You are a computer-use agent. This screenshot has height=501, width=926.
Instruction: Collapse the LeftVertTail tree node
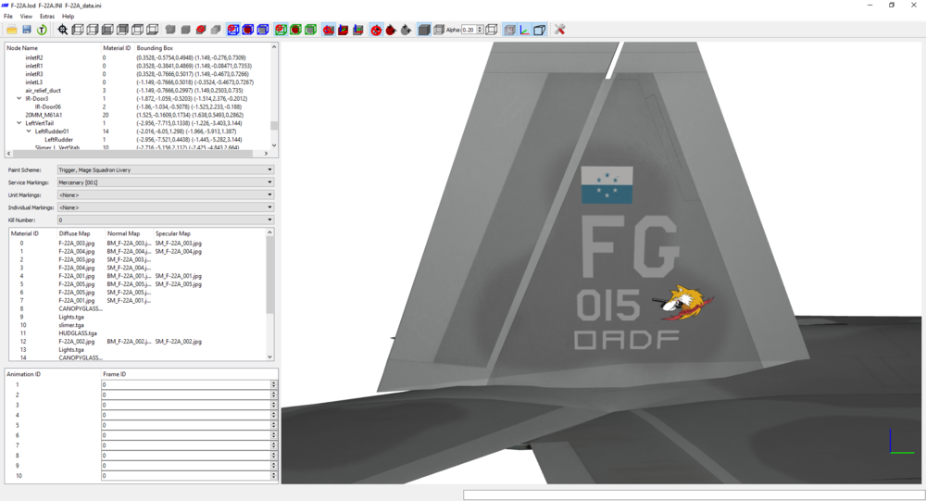tap(19, 123)
